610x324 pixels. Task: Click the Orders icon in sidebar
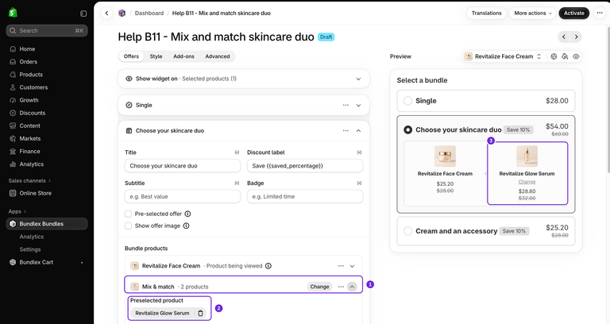coord(13,62)
